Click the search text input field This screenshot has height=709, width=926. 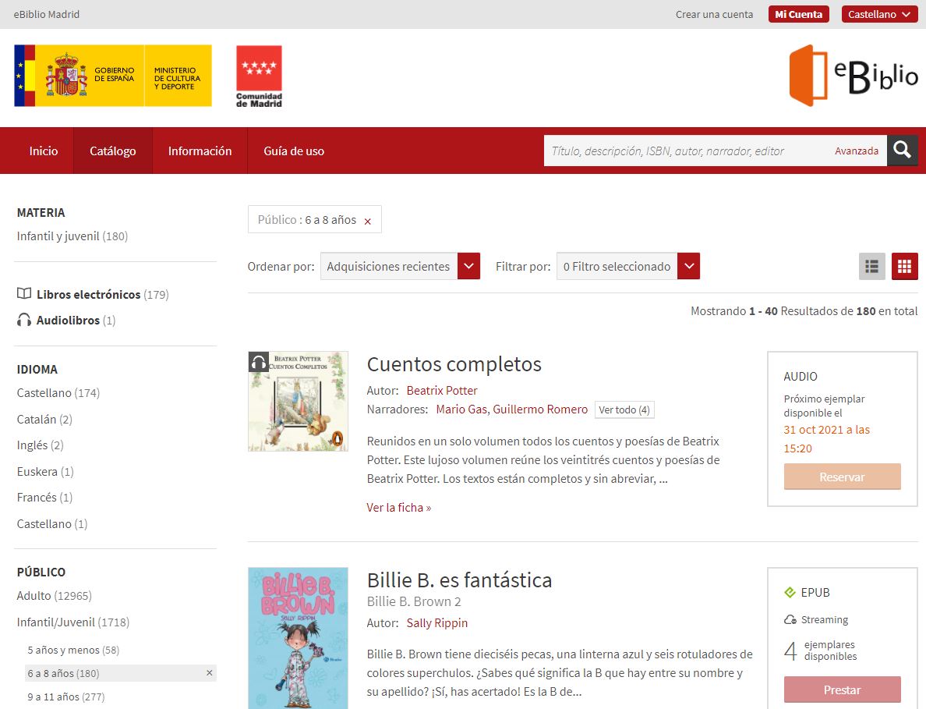686,151
